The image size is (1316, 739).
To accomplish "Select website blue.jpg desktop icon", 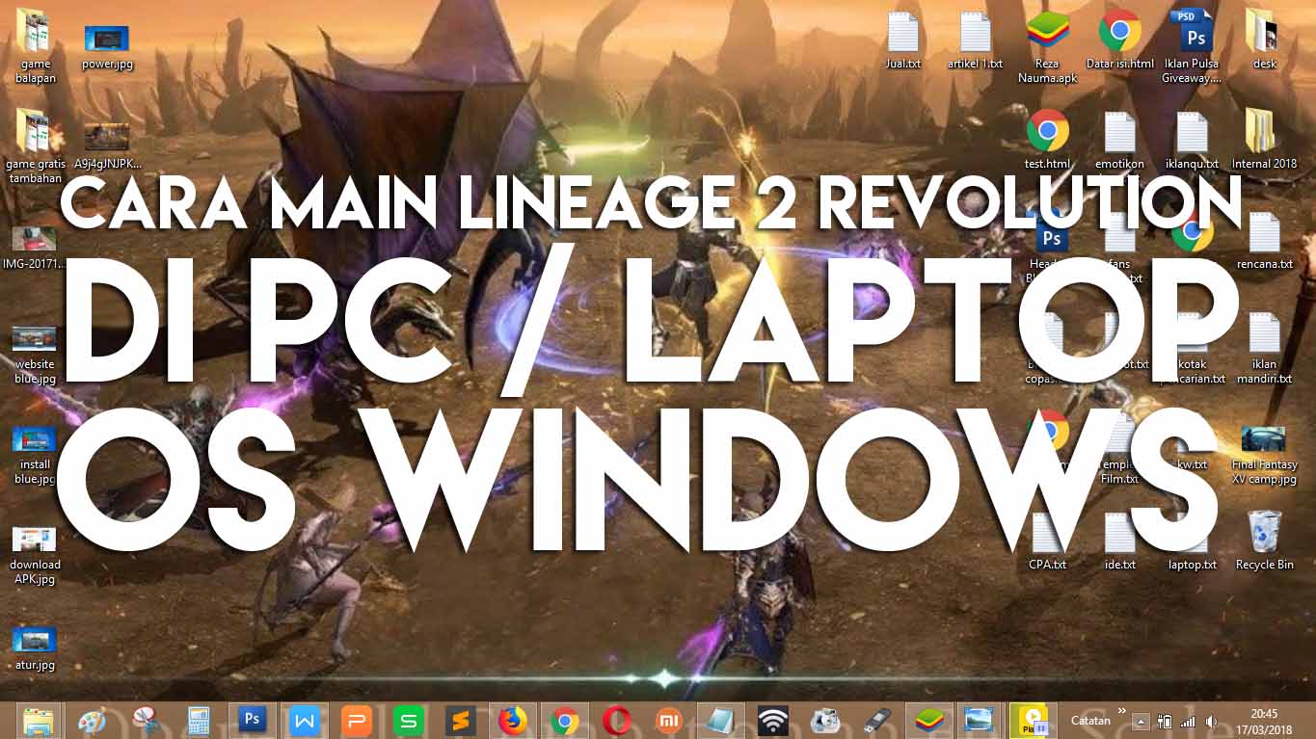I will (x=35, y=355).
